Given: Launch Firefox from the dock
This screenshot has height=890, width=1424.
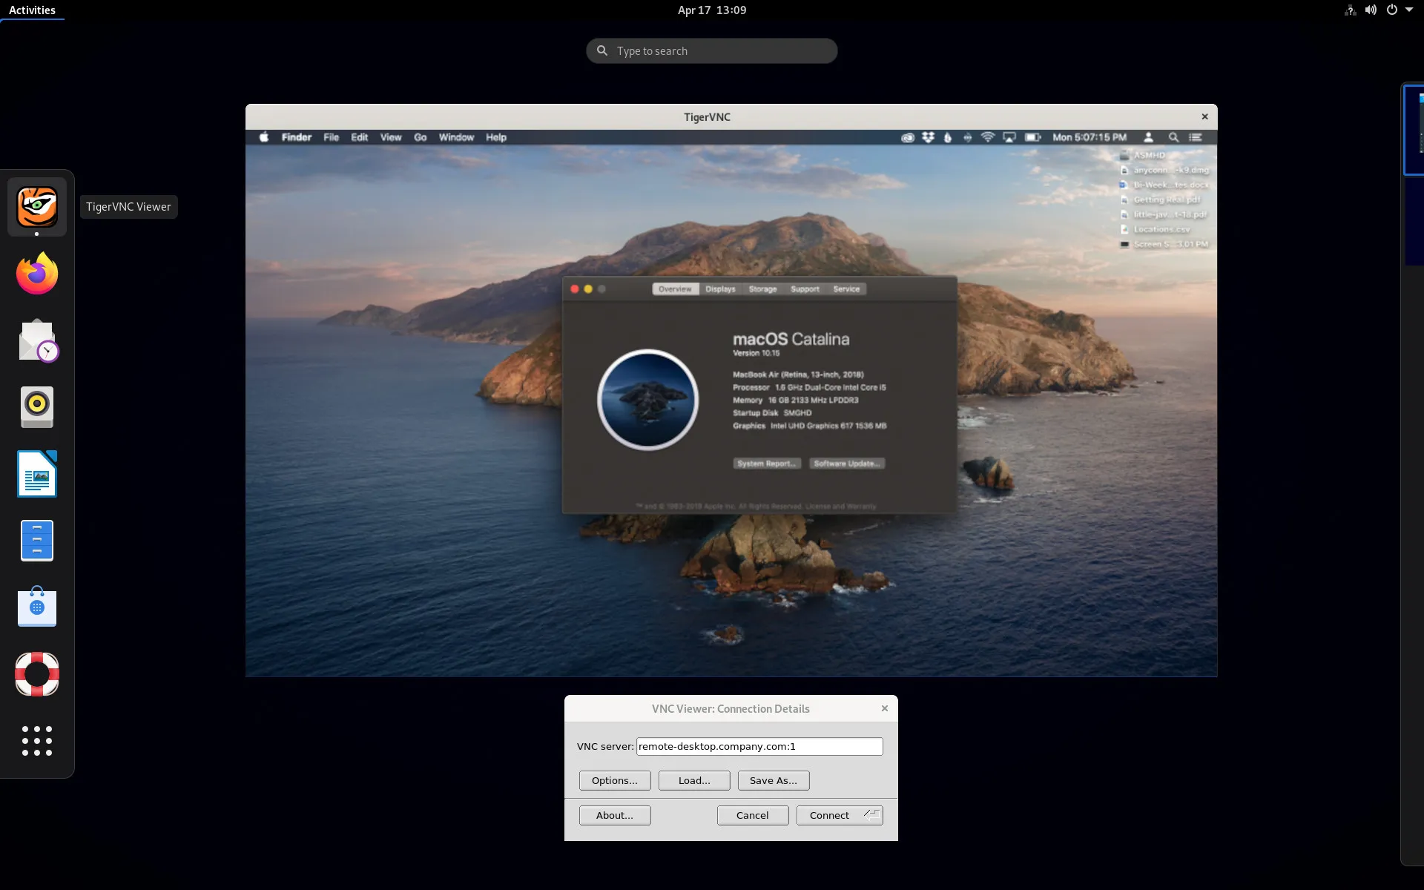Looking at the screenshot, I should pos(37,273).
